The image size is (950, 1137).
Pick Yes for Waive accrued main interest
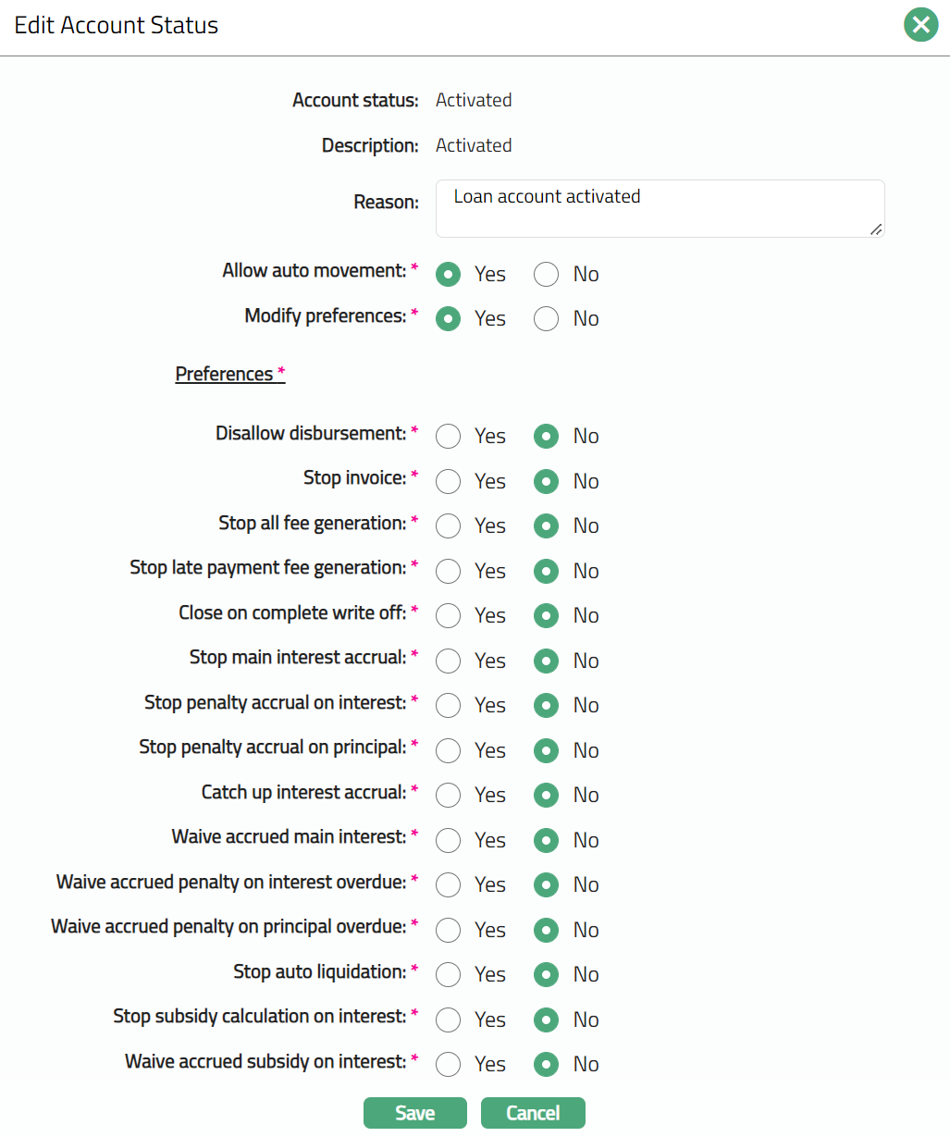(x=449, y=840)
